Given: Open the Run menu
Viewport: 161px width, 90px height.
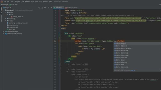Looking at the screenshot, I should [x=32, y=2].
